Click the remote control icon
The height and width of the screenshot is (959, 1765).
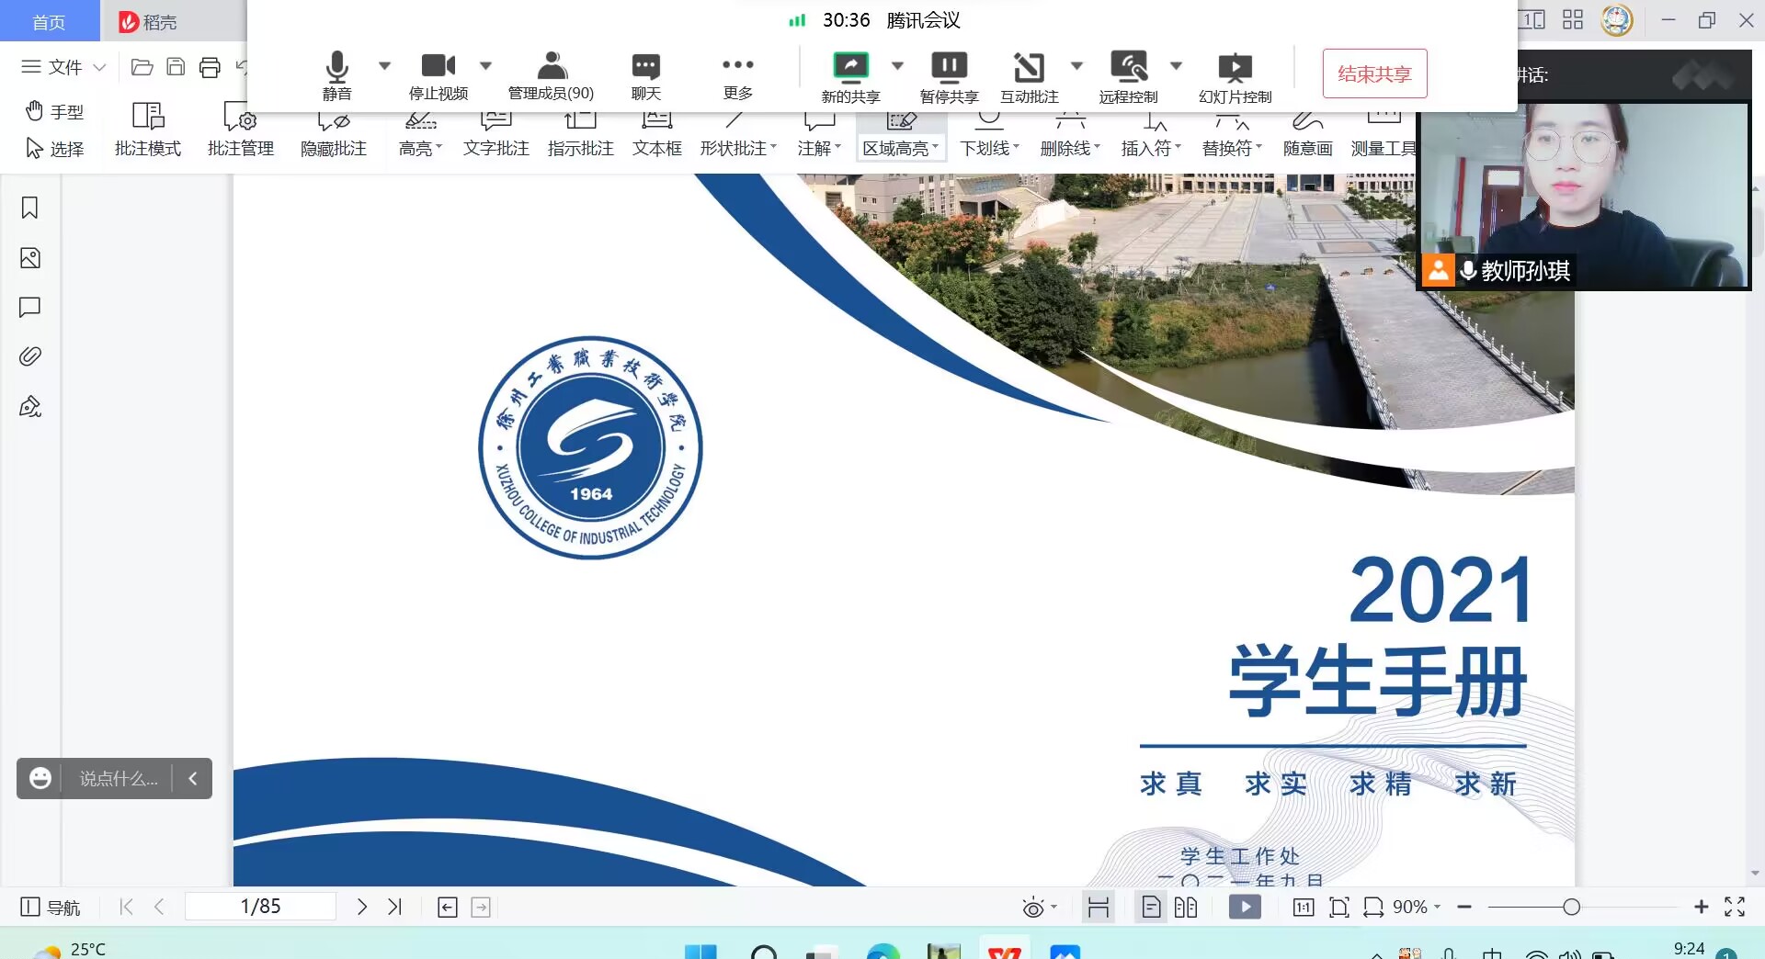pyautogui.click(x=1128, y=76)
